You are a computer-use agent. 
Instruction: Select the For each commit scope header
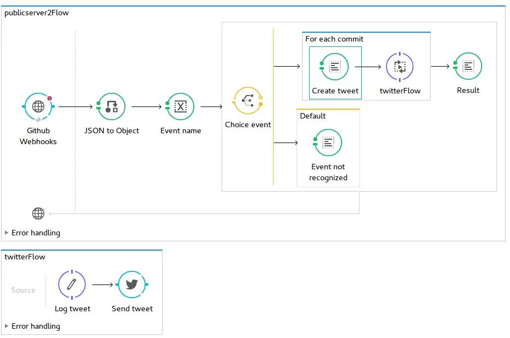(x=334, y=39)
